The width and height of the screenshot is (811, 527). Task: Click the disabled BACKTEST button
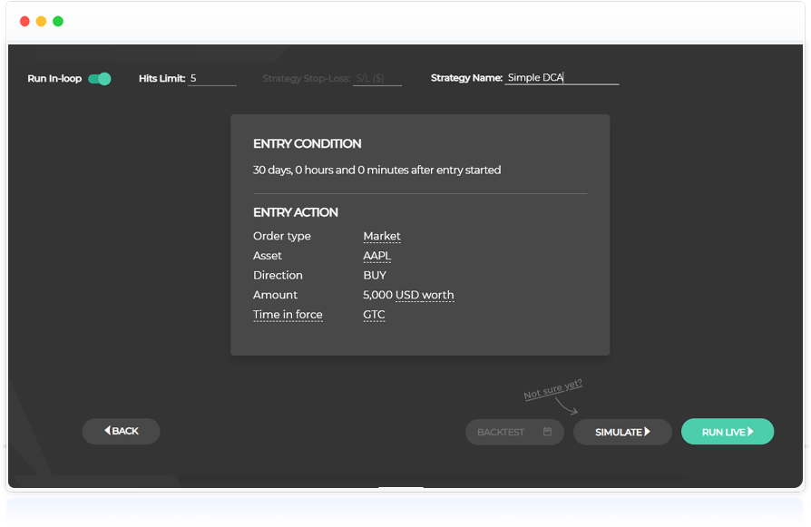point(514,432)
